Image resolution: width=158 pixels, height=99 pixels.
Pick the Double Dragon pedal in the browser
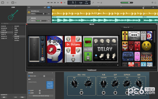134,36
